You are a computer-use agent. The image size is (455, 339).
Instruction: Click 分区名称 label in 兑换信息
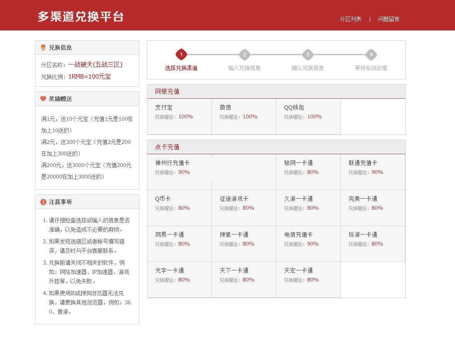coord(53,65)
